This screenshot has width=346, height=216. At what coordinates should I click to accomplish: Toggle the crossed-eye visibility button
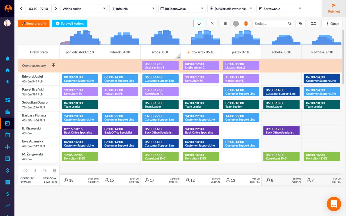pyautogui.click(x=300, y=23)
